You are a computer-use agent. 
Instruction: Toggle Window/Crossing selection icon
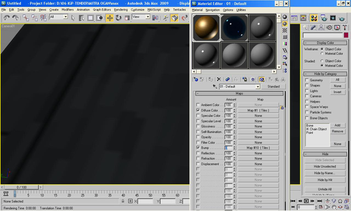pos(99,18)
